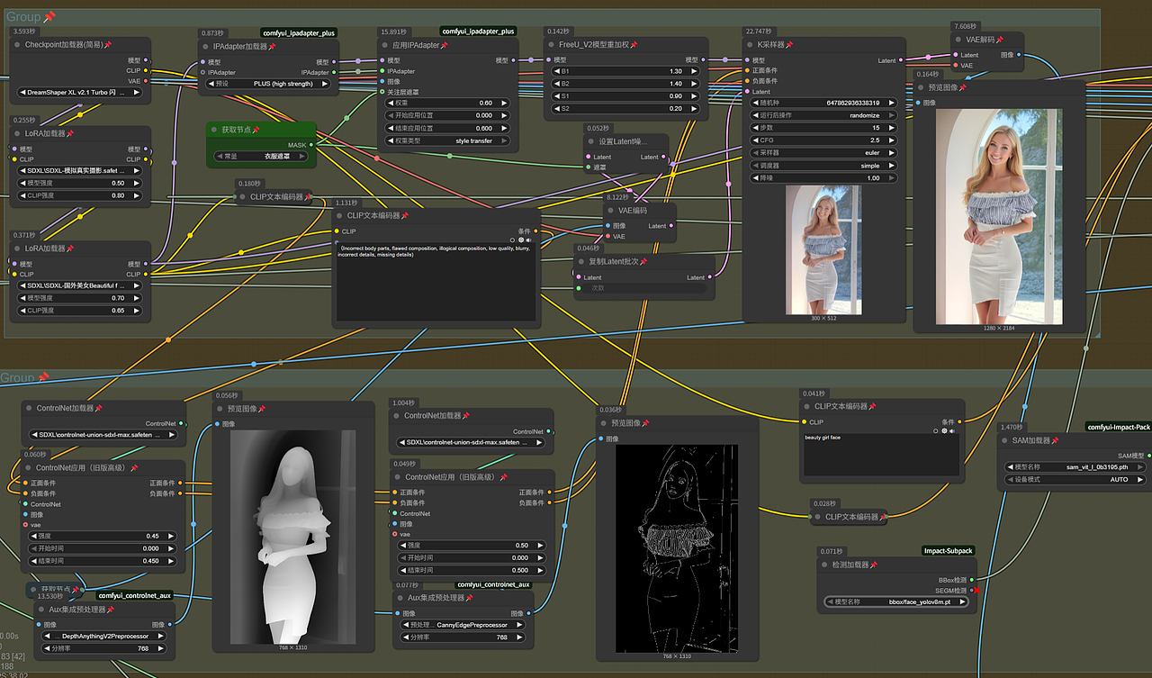1152x678 pixels.
Task: Collapse the SAM加载器 node via its dot
Action: click(x=1004, y=440)
